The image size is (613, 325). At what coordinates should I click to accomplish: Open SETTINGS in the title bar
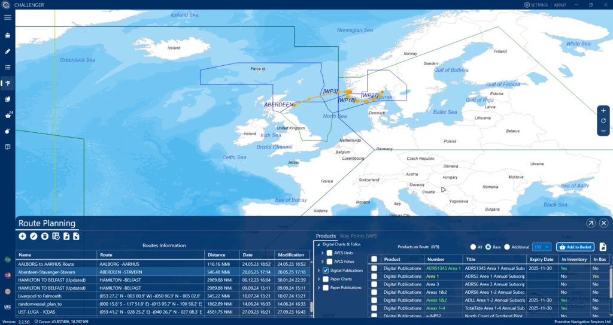click(536, 5)
